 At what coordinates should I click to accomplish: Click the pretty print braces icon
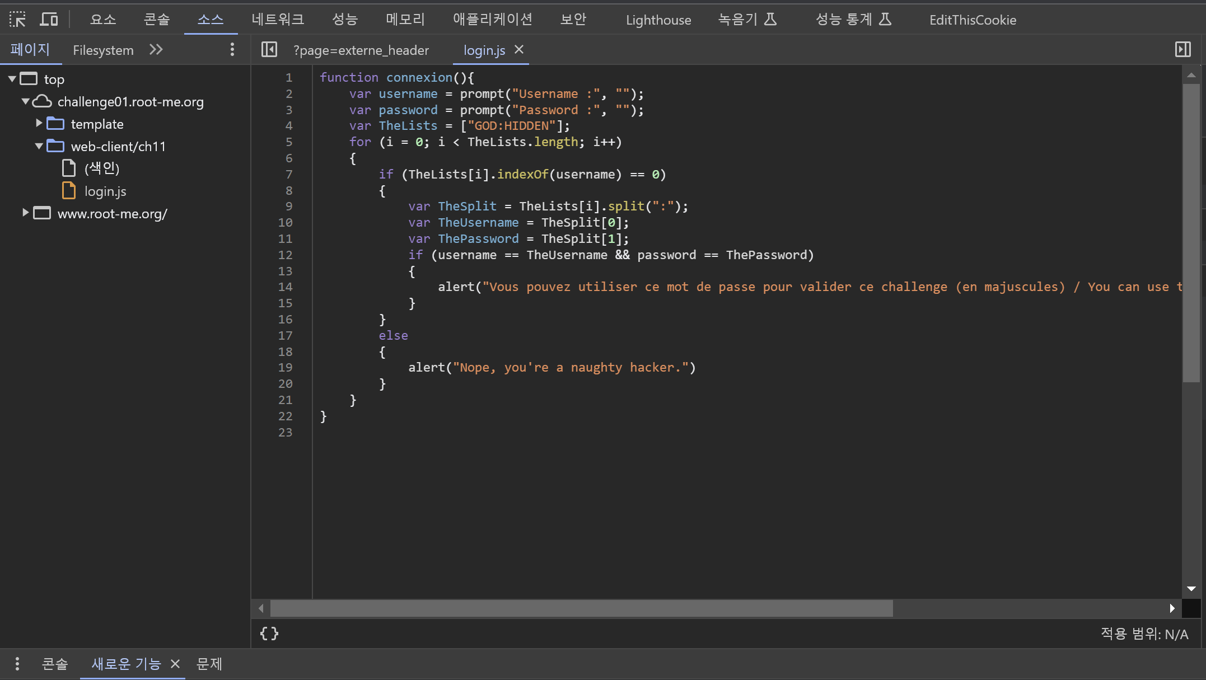click(269, 634)
